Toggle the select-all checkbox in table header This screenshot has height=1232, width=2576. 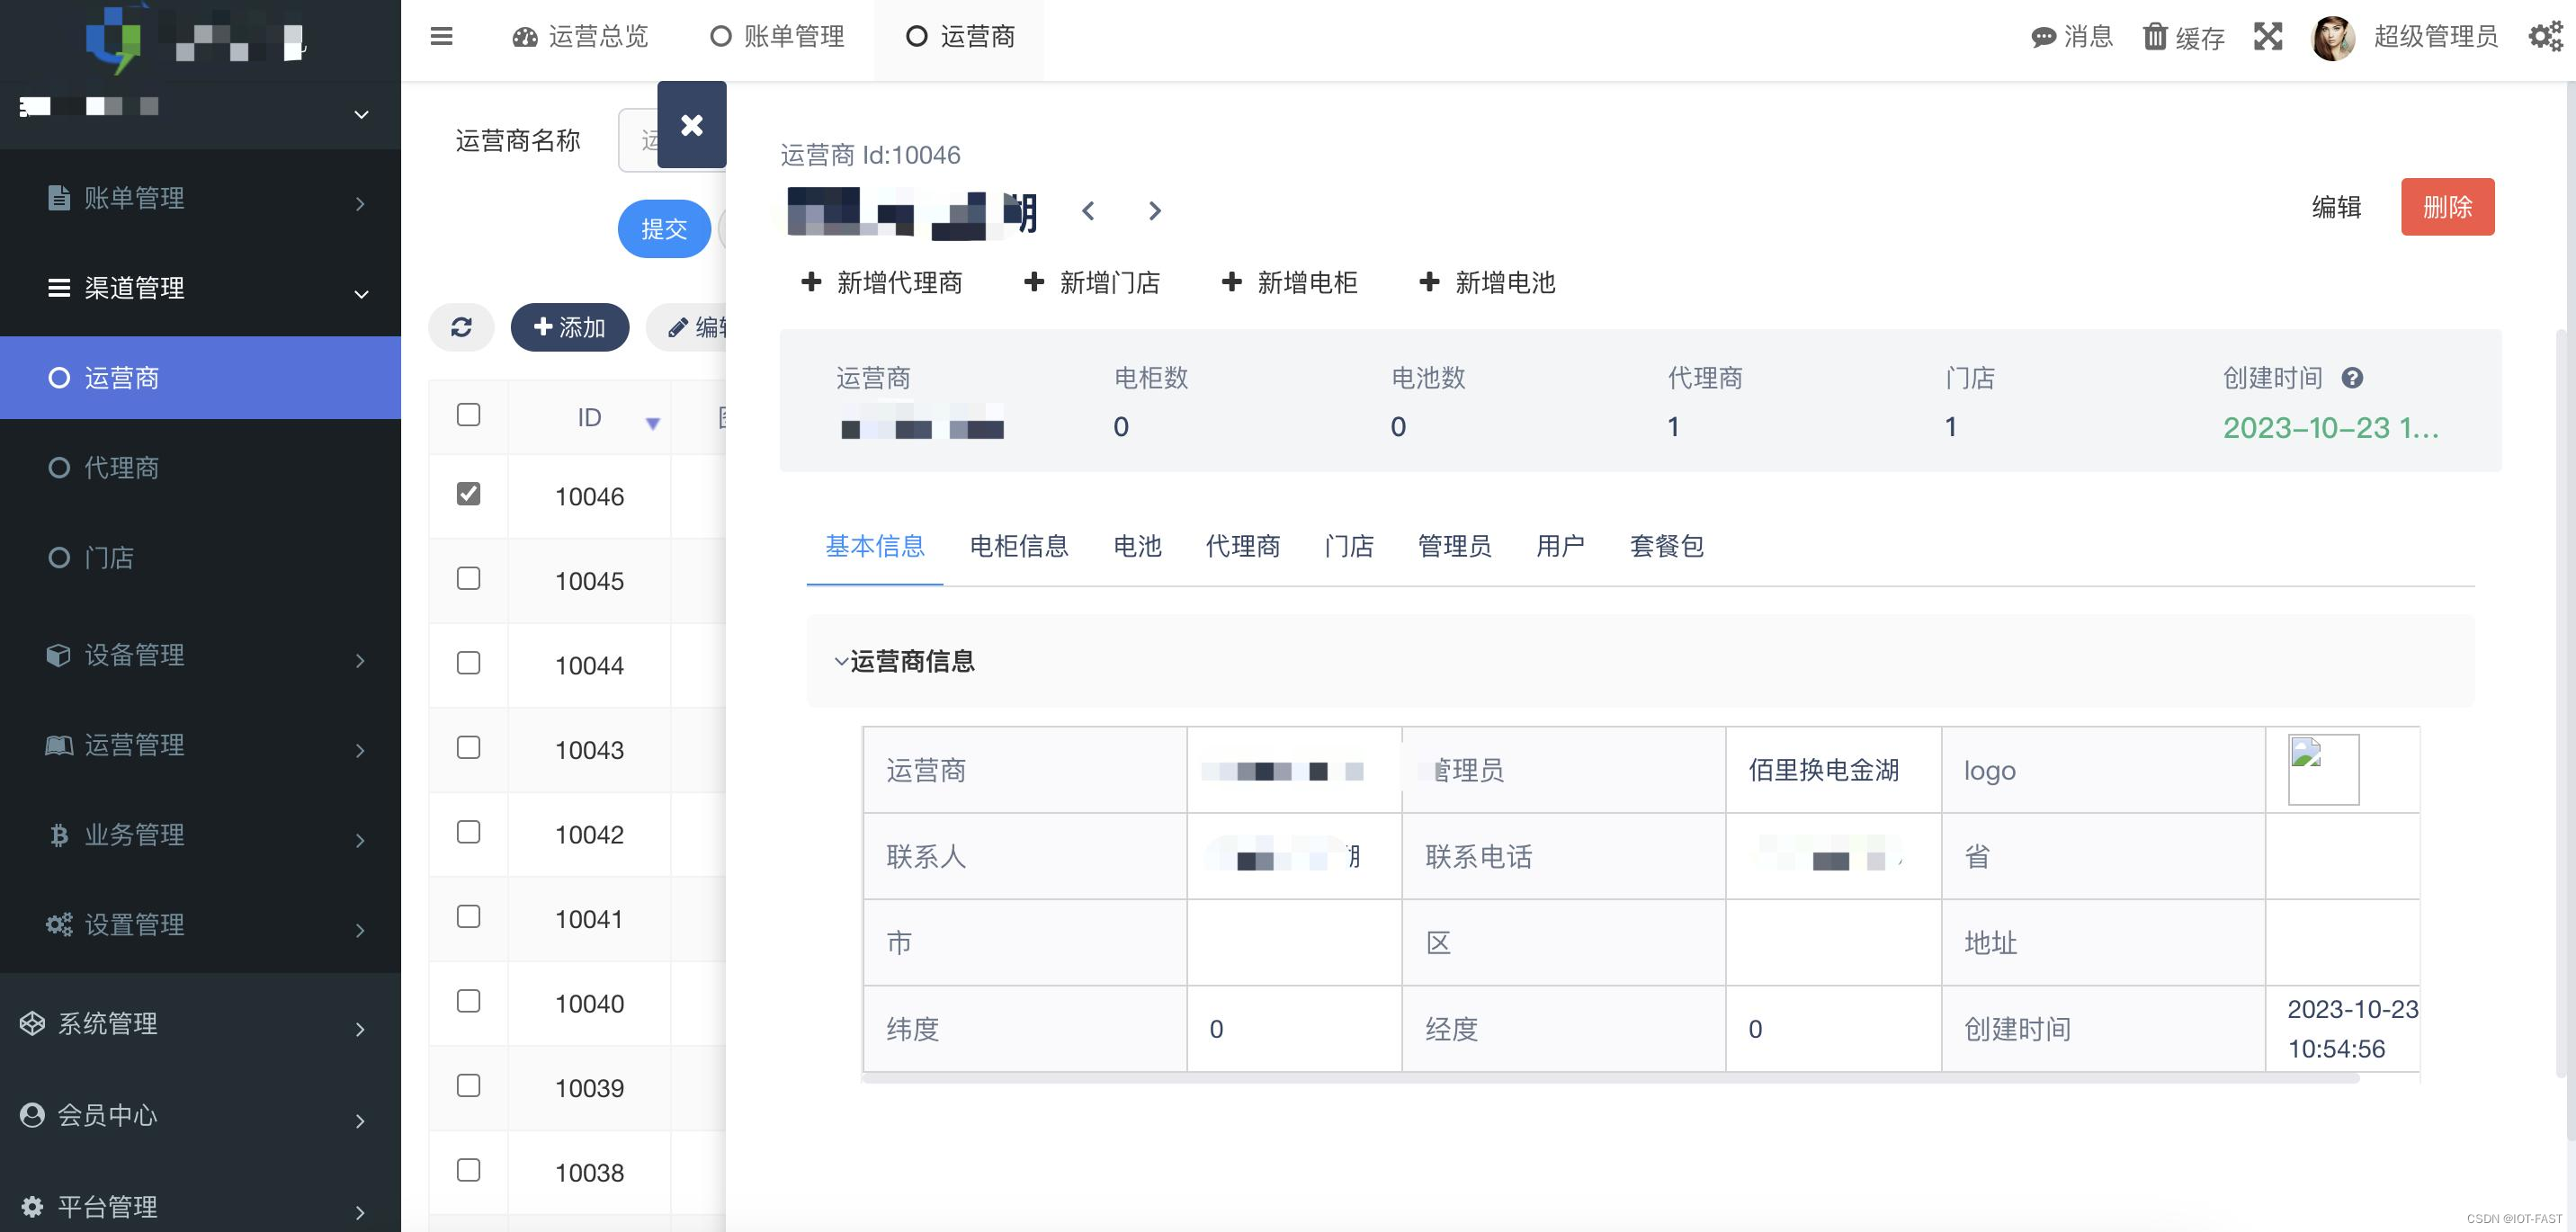pos(468,414)
